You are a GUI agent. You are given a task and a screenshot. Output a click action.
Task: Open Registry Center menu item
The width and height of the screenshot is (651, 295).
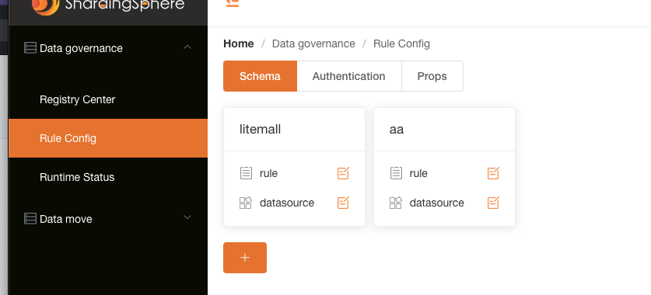click(x=108, y=99)
